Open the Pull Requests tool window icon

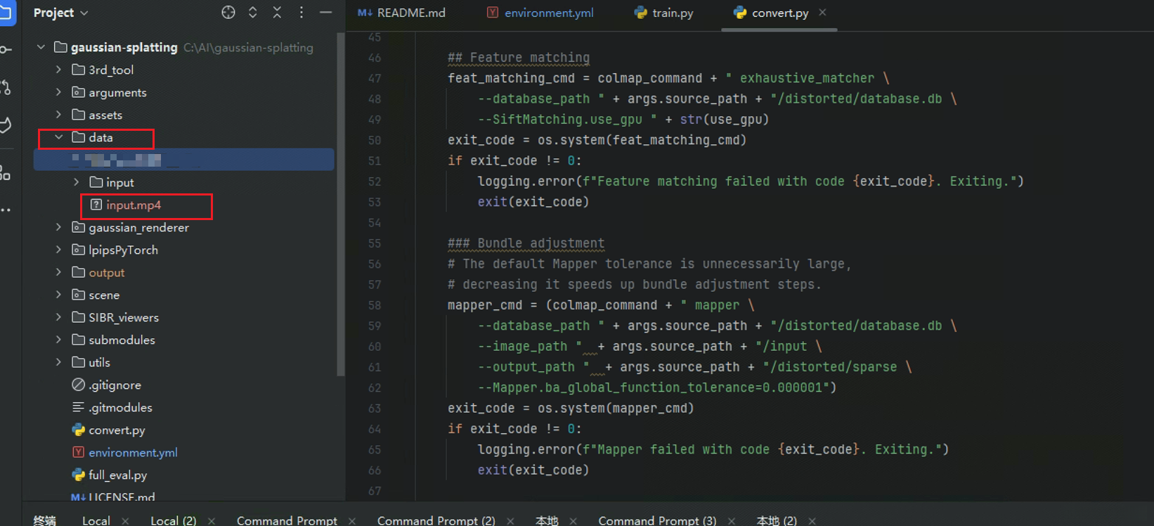pos(6,87)
